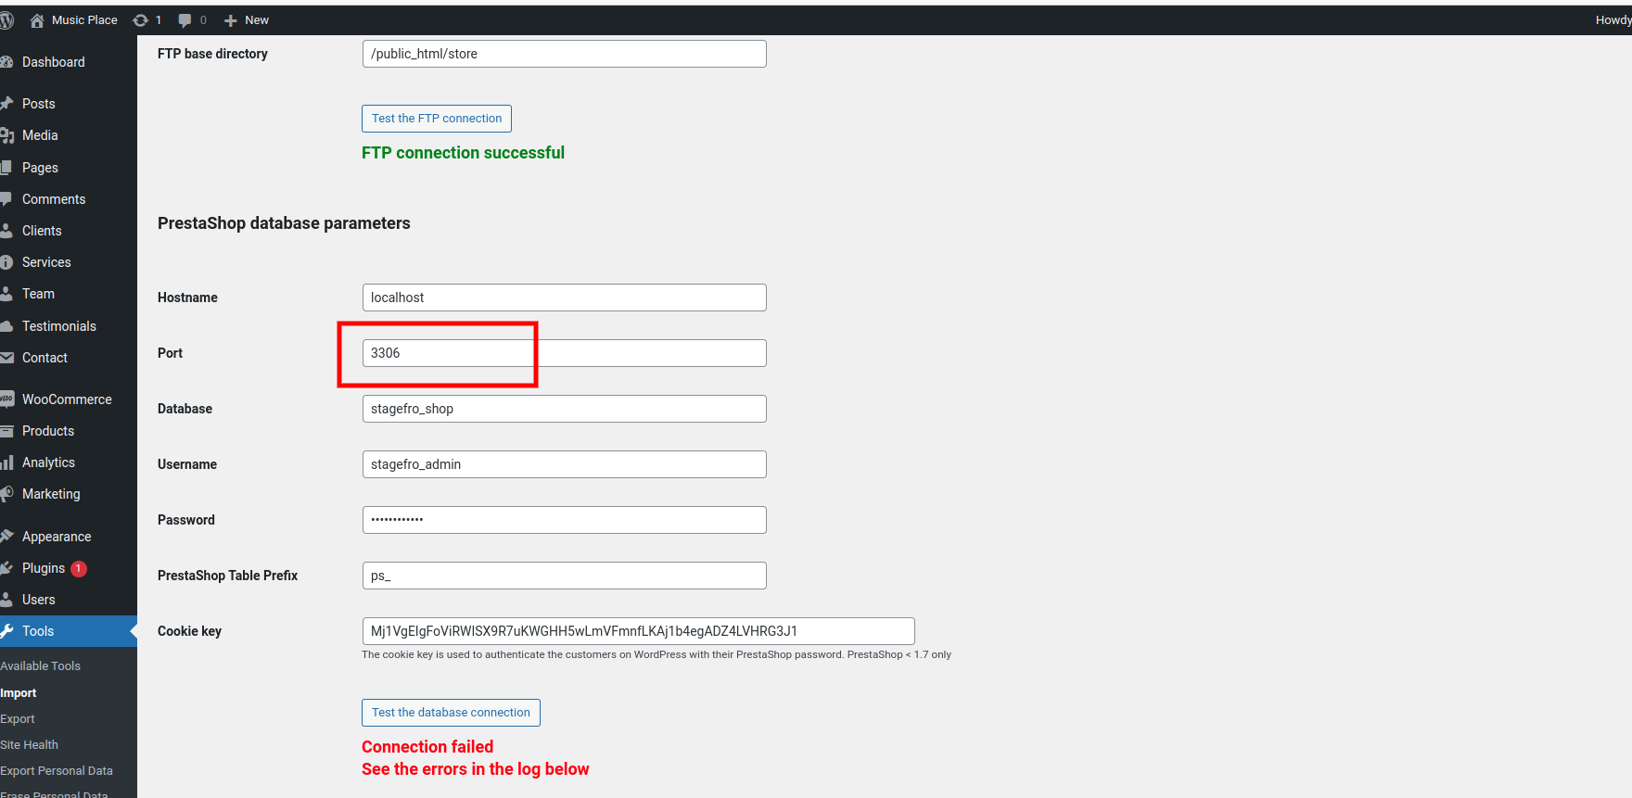1632x798 pixels.
Task: Click the 'Connection failed' error text
Action: click(427, 747)
